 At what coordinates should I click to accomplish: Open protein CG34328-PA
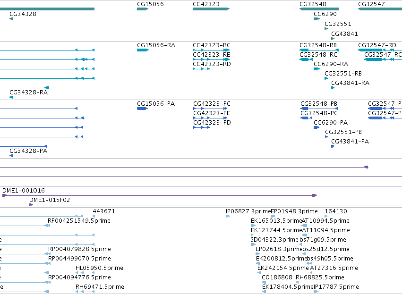click(28, 151)
